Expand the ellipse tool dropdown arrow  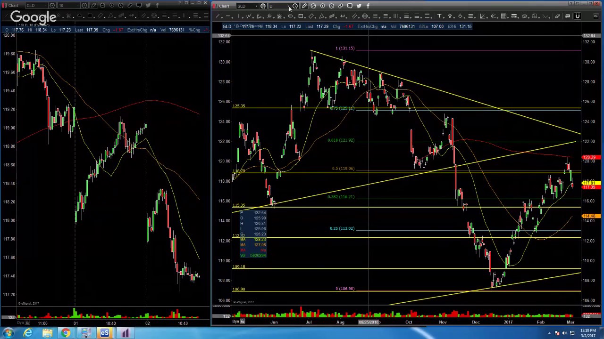pos(294,18)
